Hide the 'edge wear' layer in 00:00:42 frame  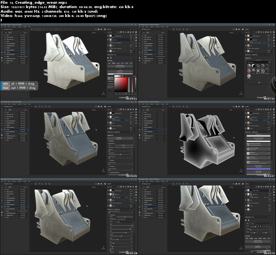(108, 40)
